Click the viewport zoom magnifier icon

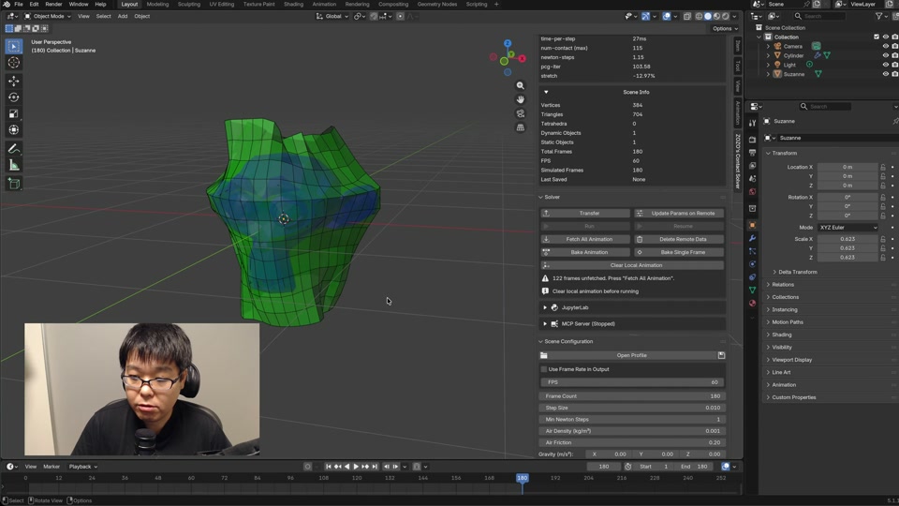pos(520,85)
